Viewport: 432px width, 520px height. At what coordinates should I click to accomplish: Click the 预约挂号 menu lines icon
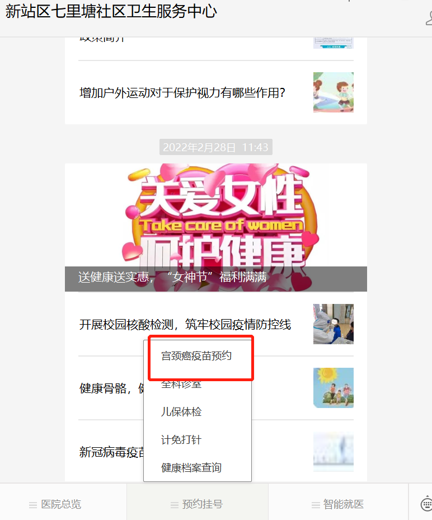[175, 505]
